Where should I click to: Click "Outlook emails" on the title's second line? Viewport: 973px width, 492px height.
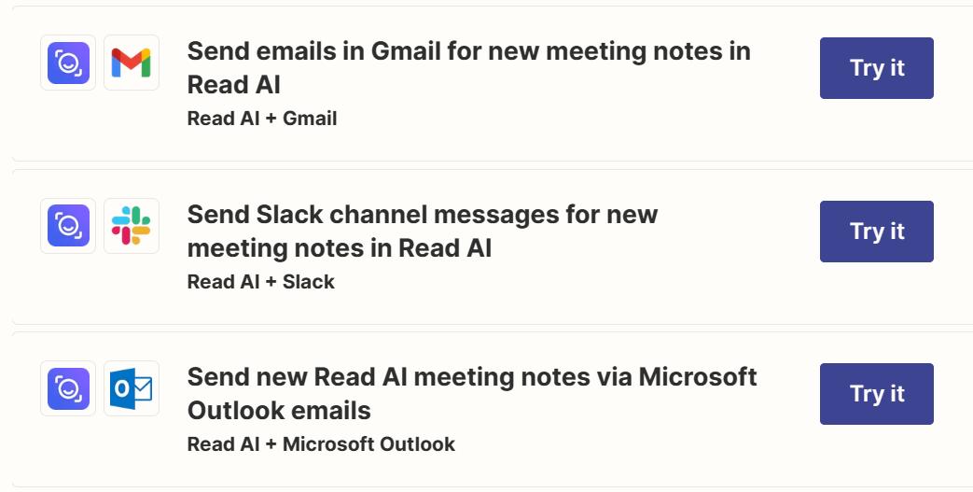pyautogui.click(x=279, y=411)
